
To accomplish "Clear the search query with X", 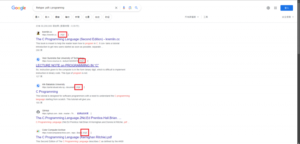I will point(116,8).
